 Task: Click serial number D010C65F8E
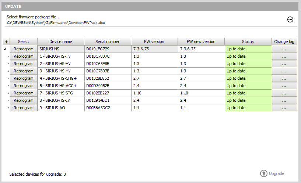[108, 64]
